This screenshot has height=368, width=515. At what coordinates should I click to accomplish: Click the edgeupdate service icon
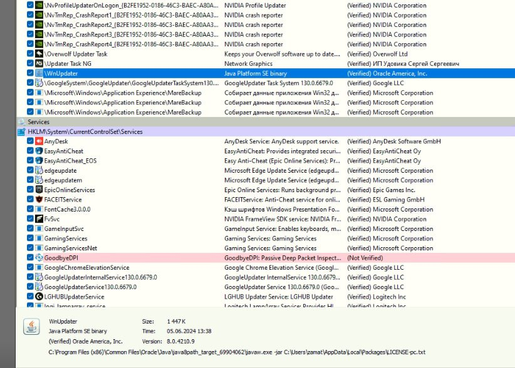click(39, 171)
